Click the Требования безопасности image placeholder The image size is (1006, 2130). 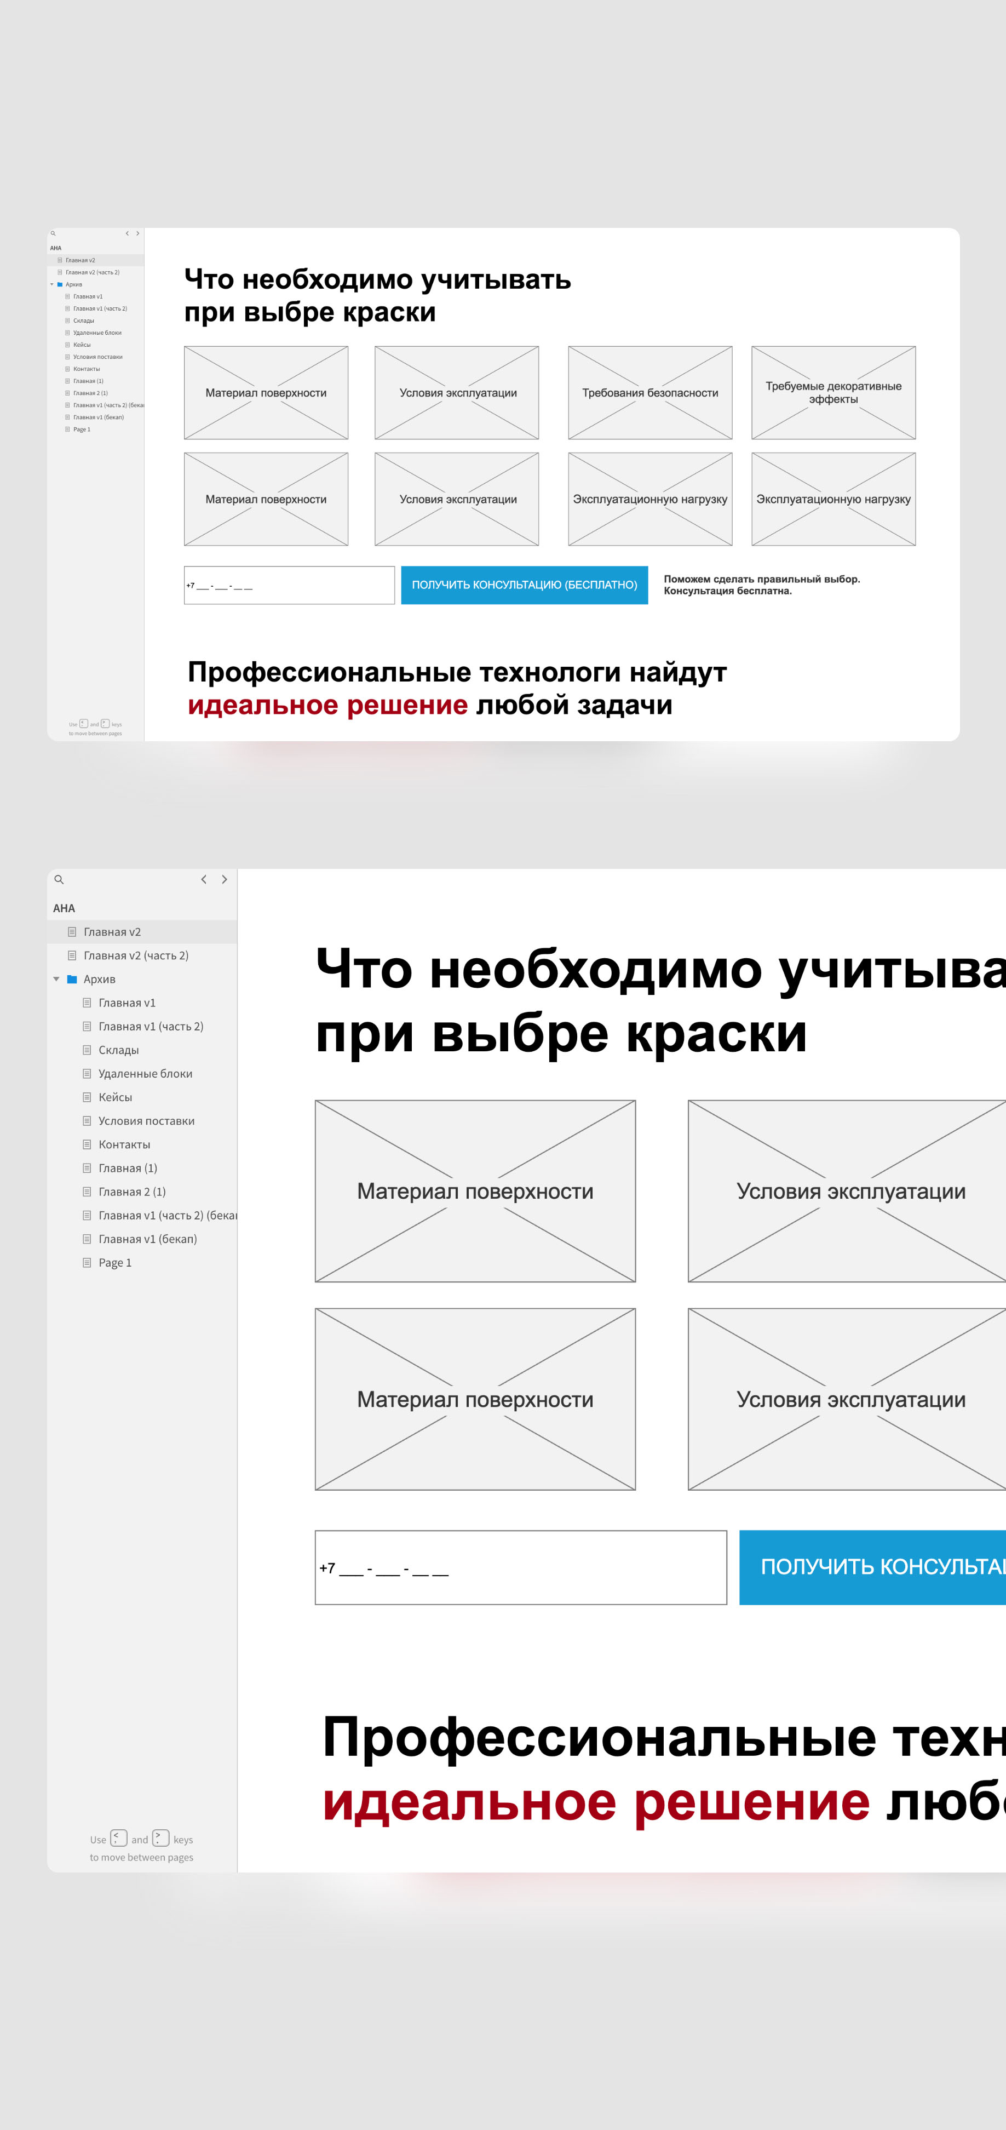click(649, 393)
